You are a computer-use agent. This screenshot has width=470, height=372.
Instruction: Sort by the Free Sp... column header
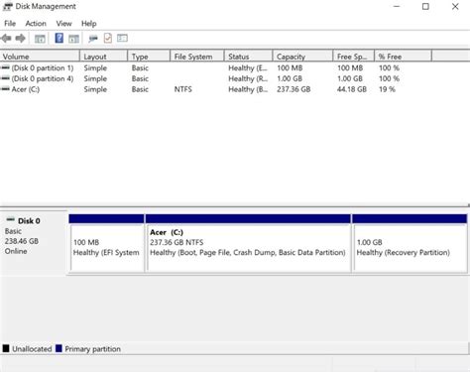click(x=354, y=57)
